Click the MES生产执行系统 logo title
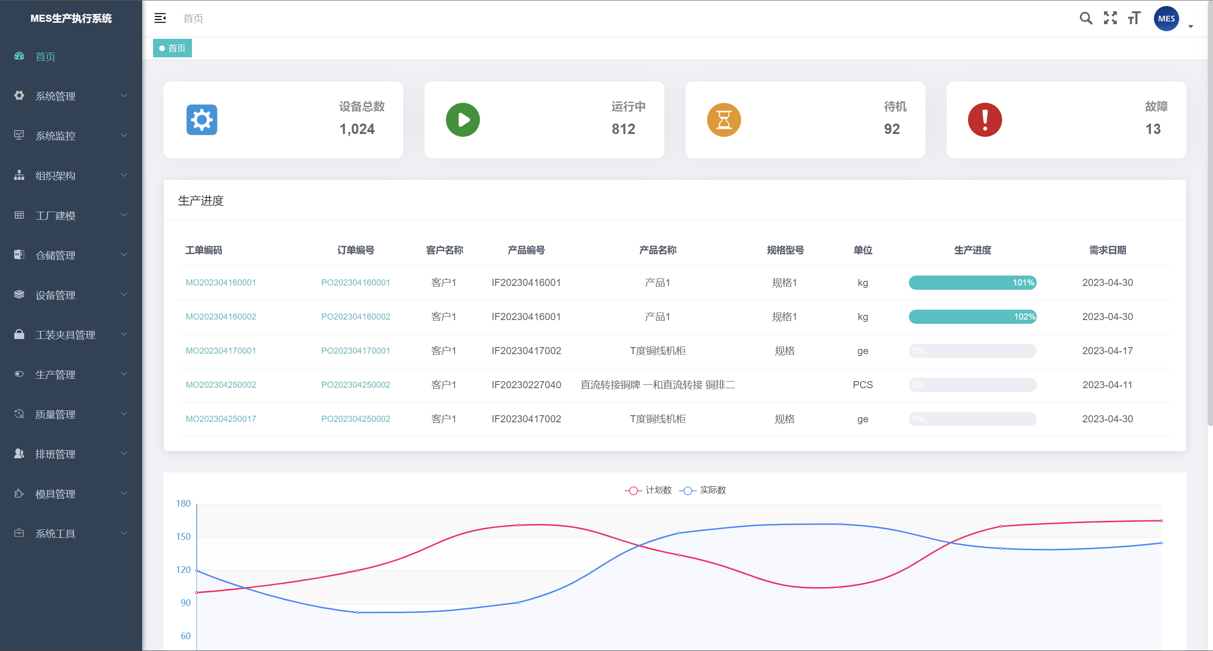Image resolution: width=1213 pixels, height=651 pixels. click(71, 18)
